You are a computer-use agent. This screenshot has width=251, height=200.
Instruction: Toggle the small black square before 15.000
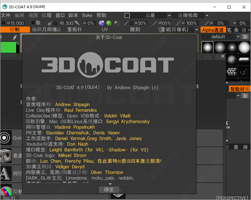[3, 23]
